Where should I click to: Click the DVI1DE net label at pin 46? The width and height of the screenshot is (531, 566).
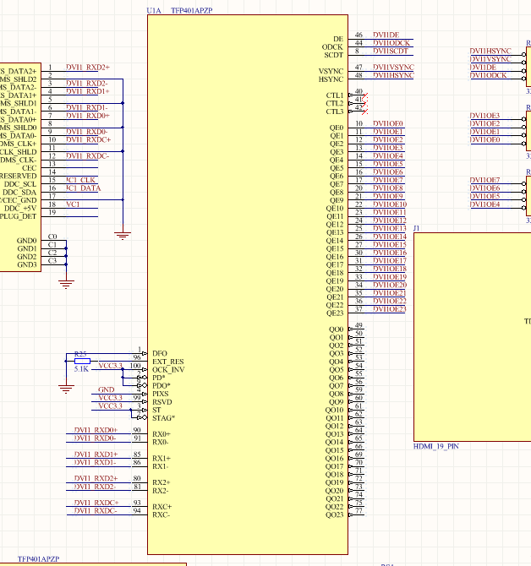(386, 35)
